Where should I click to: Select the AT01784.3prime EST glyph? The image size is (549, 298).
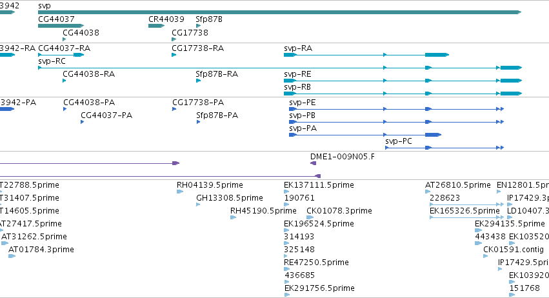(12, 256)
